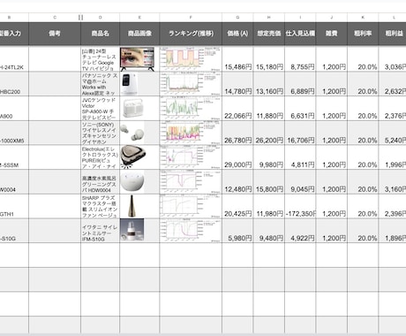Select product name cell starting [山善] 24型
This screenshot has height=336, width=406.
click(101, 58)
